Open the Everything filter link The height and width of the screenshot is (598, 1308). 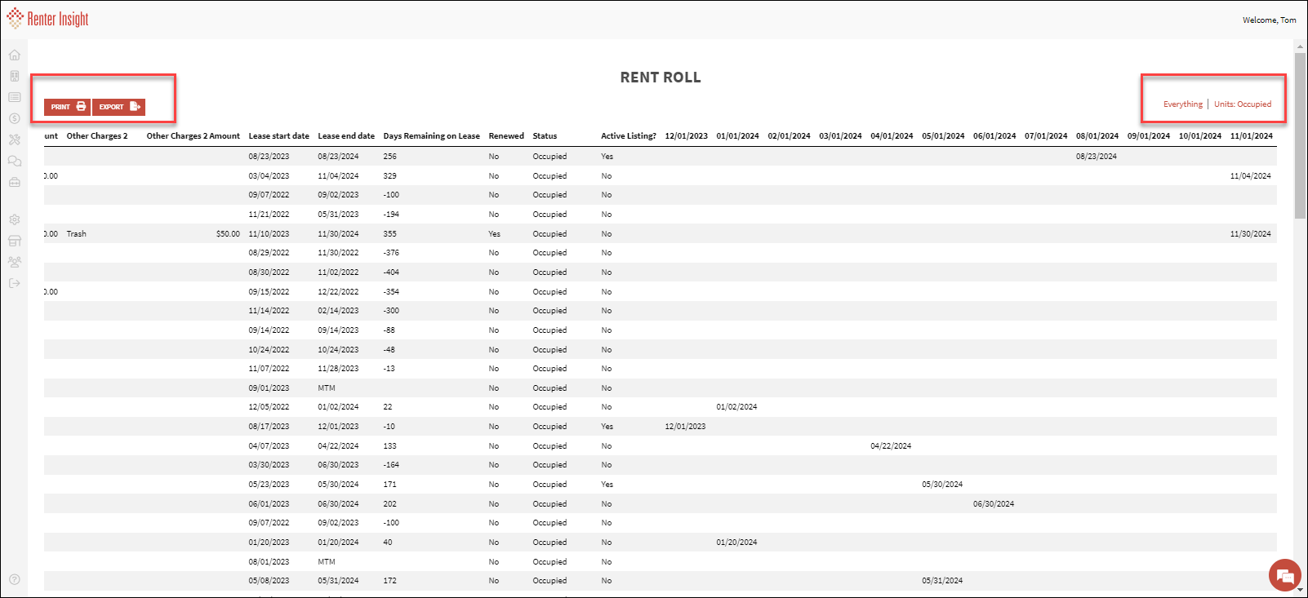point(1183,104)
